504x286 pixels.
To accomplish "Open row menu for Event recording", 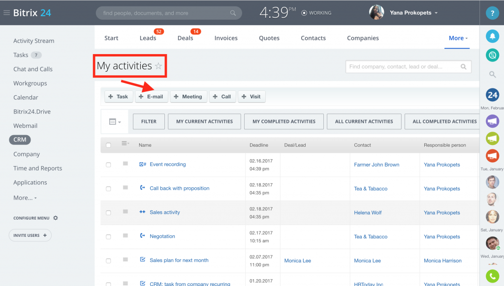I will coord(126,164).
